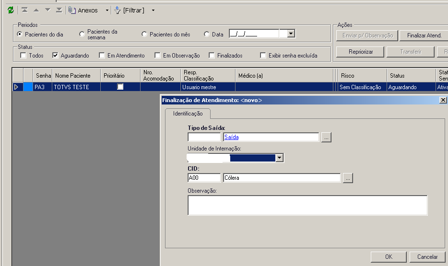Click the Cancelar button
448x266 pixels.
tap(427, 257)
